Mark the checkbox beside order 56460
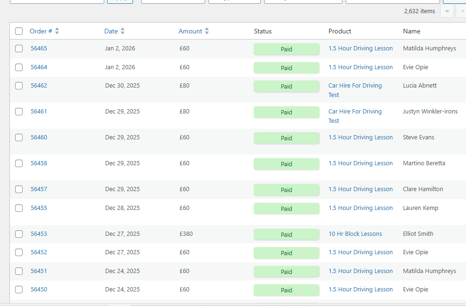The height and width of the screenshot is (306, 466). (19, 137)
